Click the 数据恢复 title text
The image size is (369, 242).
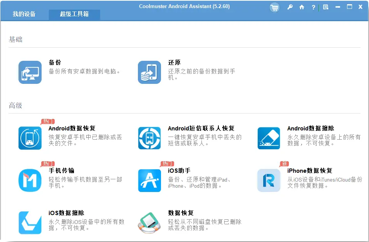[181, 213]
